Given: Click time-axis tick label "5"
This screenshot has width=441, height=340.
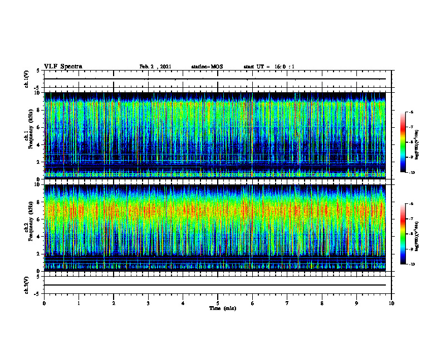Looking at the screenshot, I should pos(218,303).
